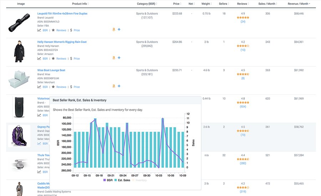Screen dimensions: 321x196
Task: Add Helly Hansen coat with plus icon
Action: tap(119, 58)
